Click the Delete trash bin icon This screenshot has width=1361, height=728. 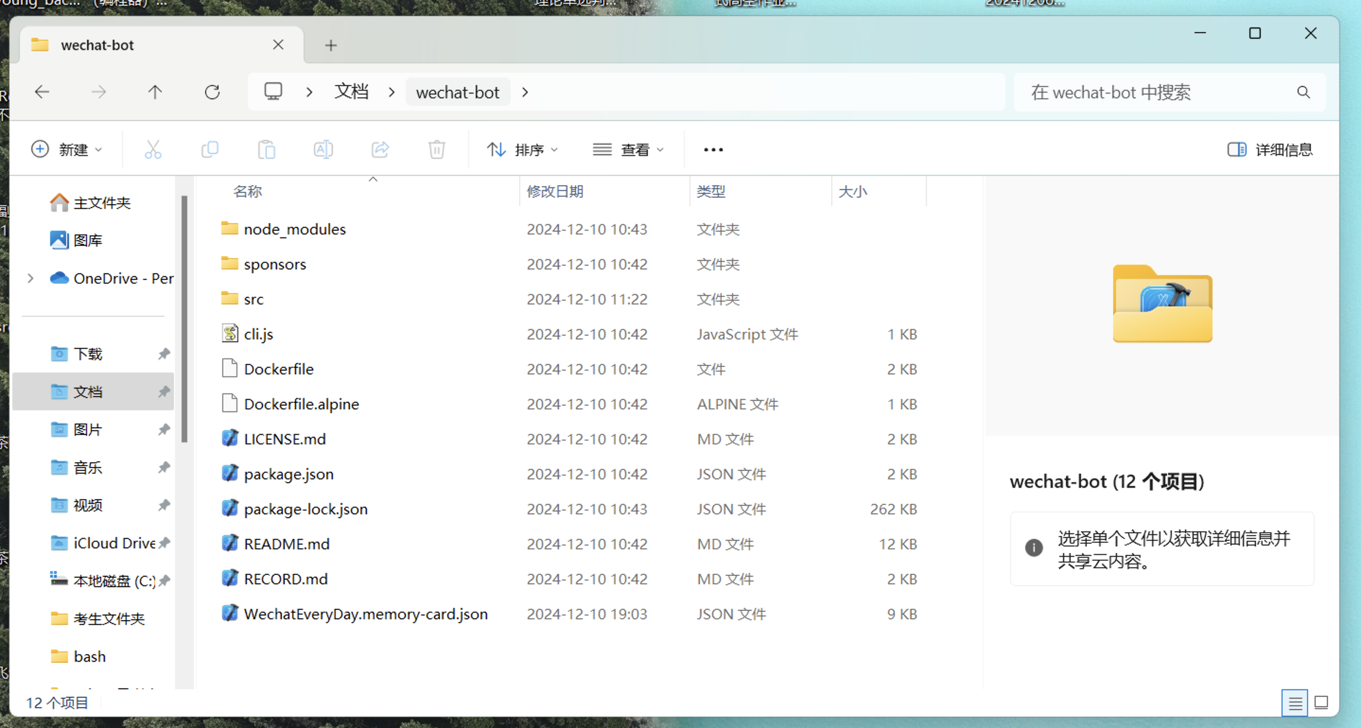(x=436, y=149)
